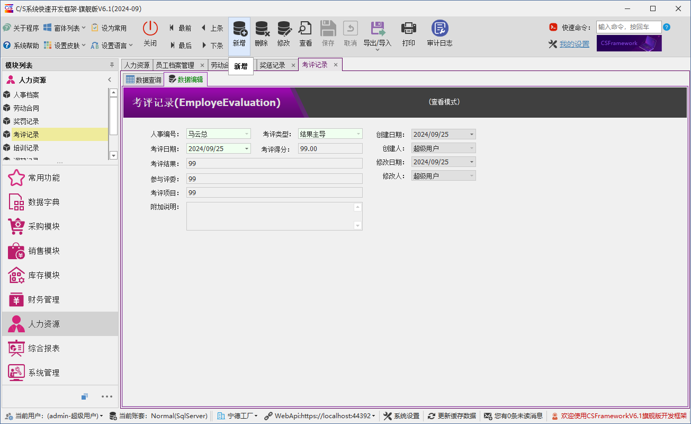Click the pin icon on 模块列表 panel

[x=112, y=65]
